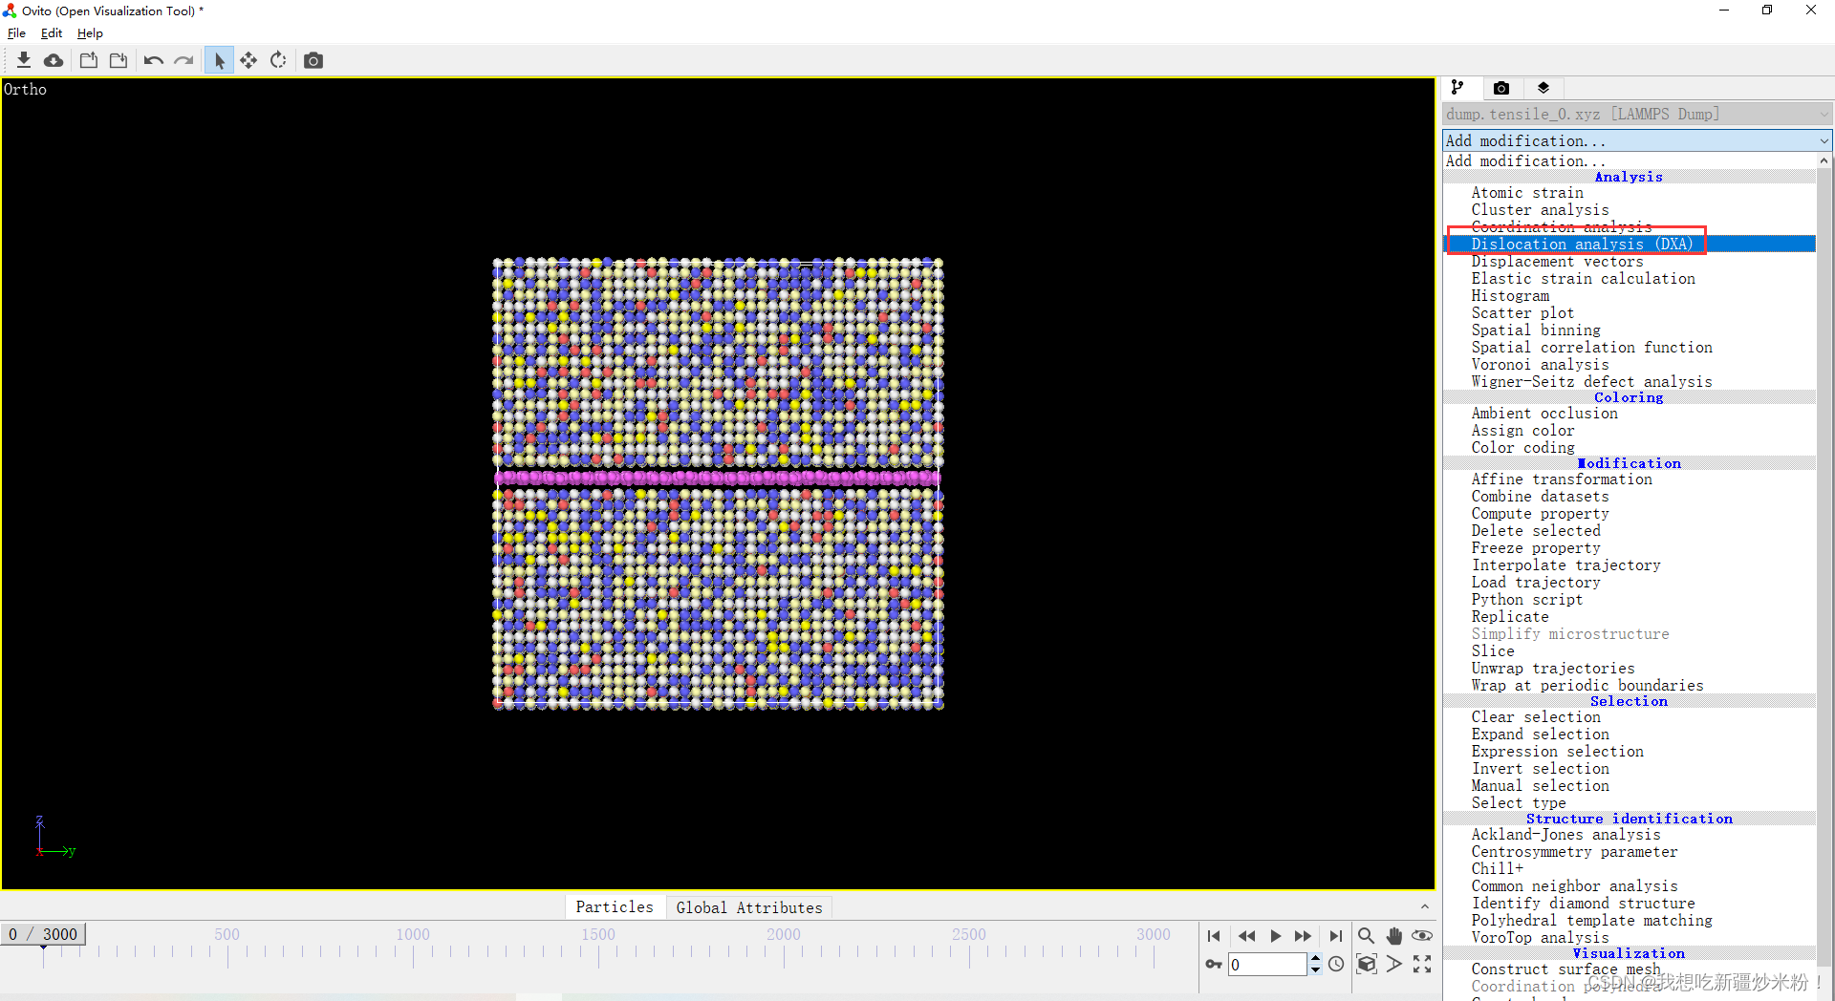Switch to the pipeline graph tab

click(1459, 87)
